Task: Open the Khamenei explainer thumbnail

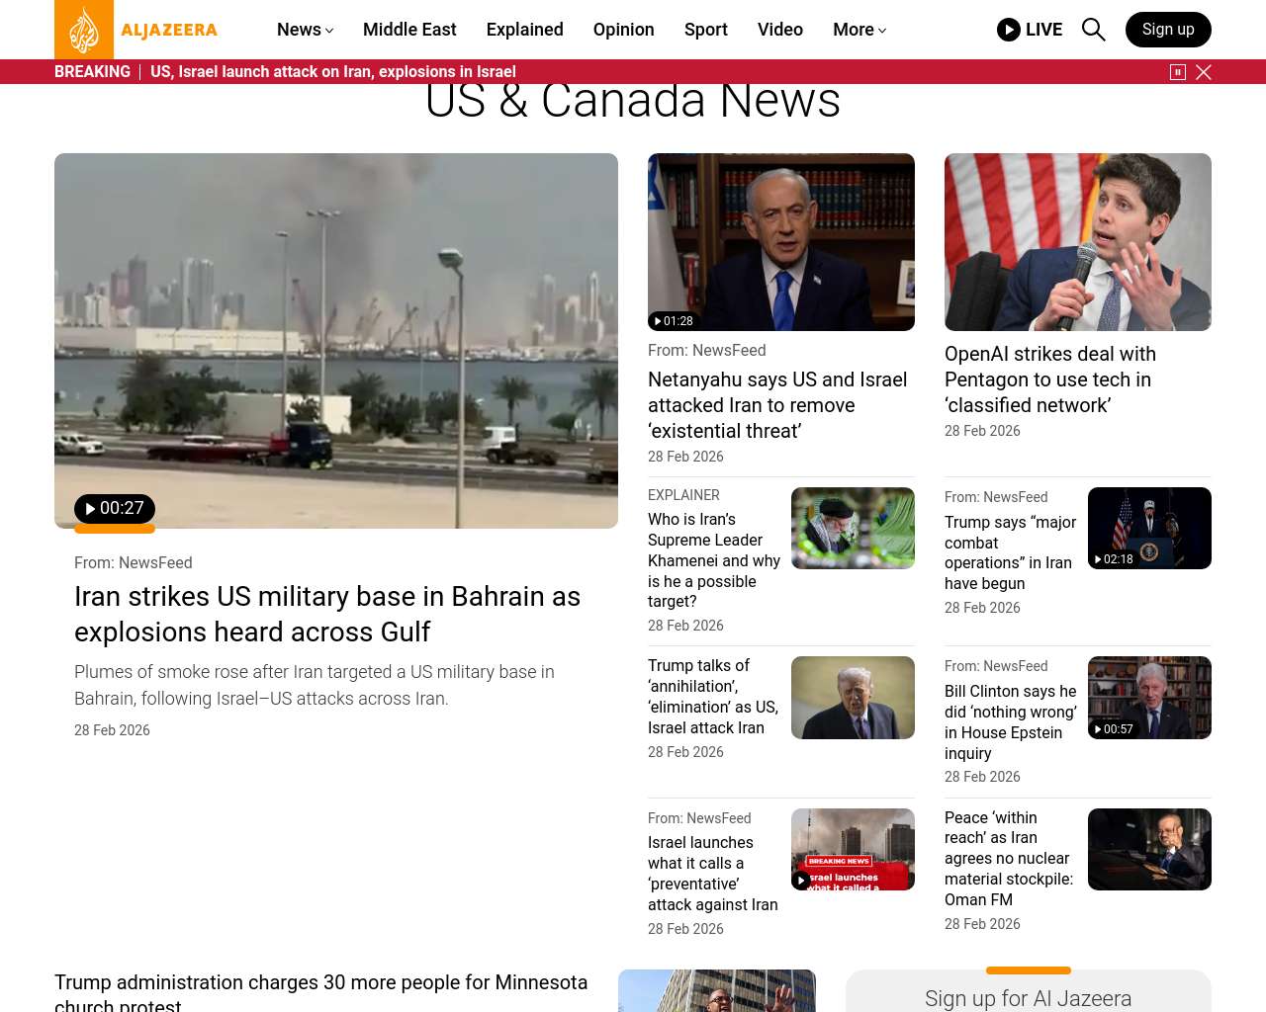Action: [852, 528]
